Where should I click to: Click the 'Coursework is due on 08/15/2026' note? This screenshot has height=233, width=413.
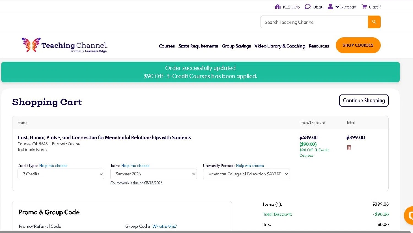(136, 183)
